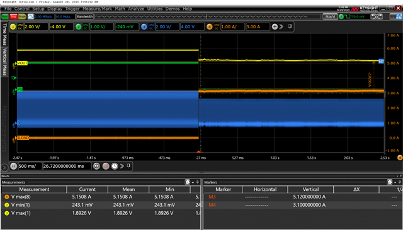Screen dimensions: 403x230
Task: Click the Bandwidth button in the toolbar
Action: coord(84,17)
